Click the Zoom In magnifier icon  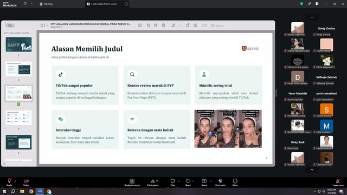click(x=156, y=25)
